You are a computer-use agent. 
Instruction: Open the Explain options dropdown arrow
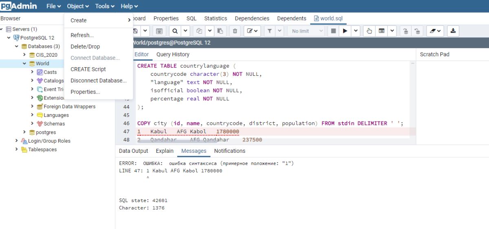tap(392, 31)
